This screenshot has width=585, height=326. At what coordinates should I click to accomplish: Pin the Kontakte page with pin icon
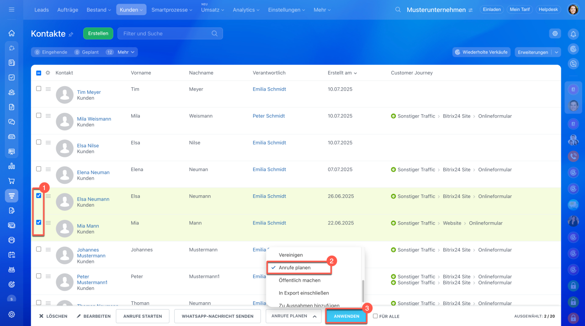tap(71, 34)
